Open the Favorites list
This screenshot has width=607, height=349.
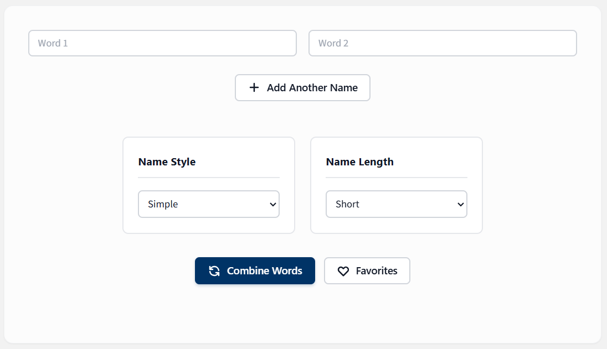367,270
